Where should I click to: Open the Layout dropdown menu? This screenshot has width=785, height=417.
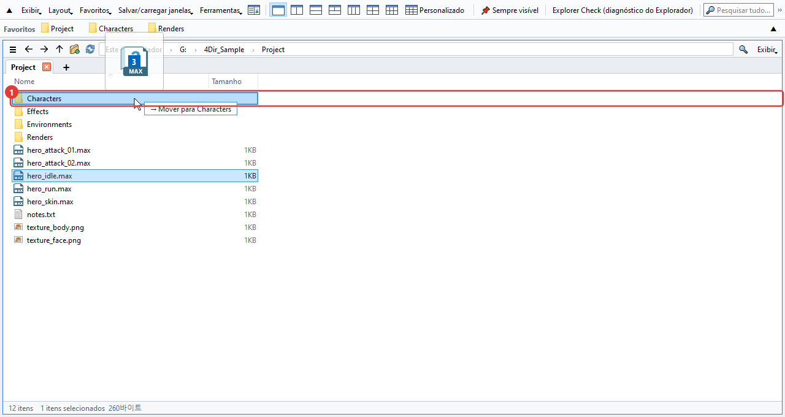click(61, 10)
